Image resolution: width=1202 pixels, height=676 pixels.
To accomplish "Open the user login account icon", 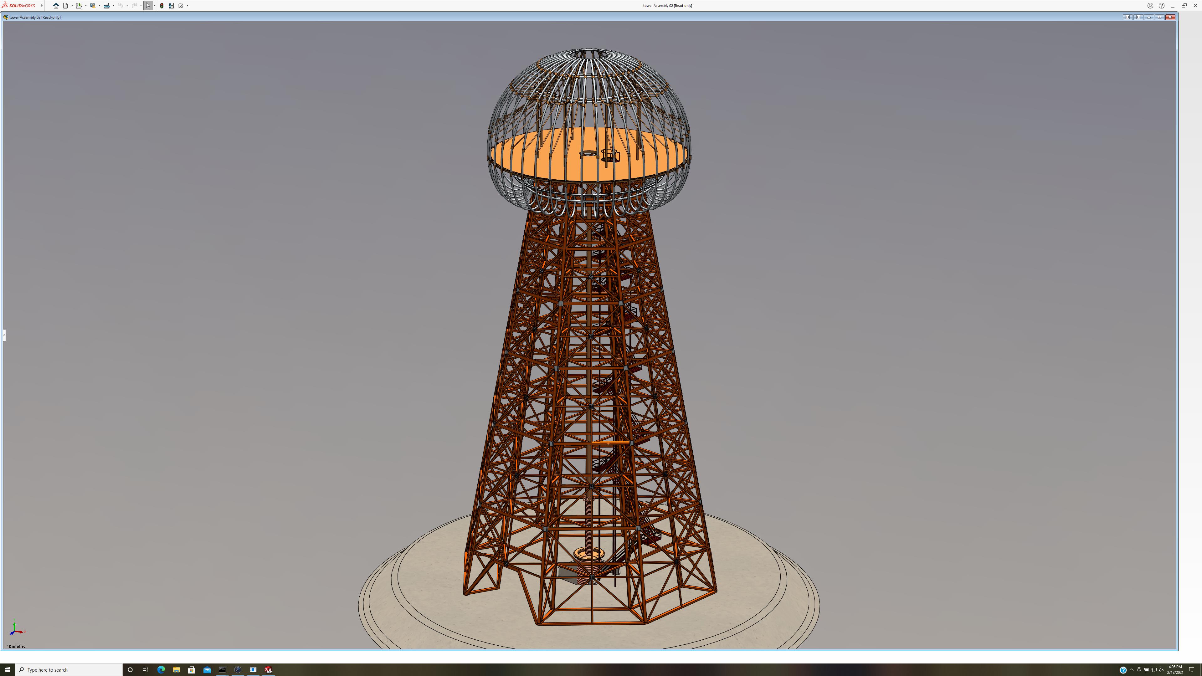I will tap(1150, 6).
